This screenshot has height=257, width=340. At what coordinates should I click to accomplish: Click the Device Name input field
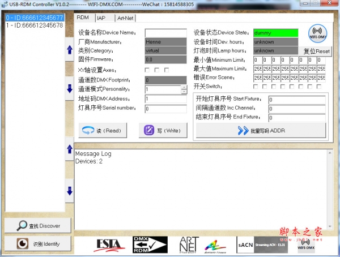[x=165, y=33]
